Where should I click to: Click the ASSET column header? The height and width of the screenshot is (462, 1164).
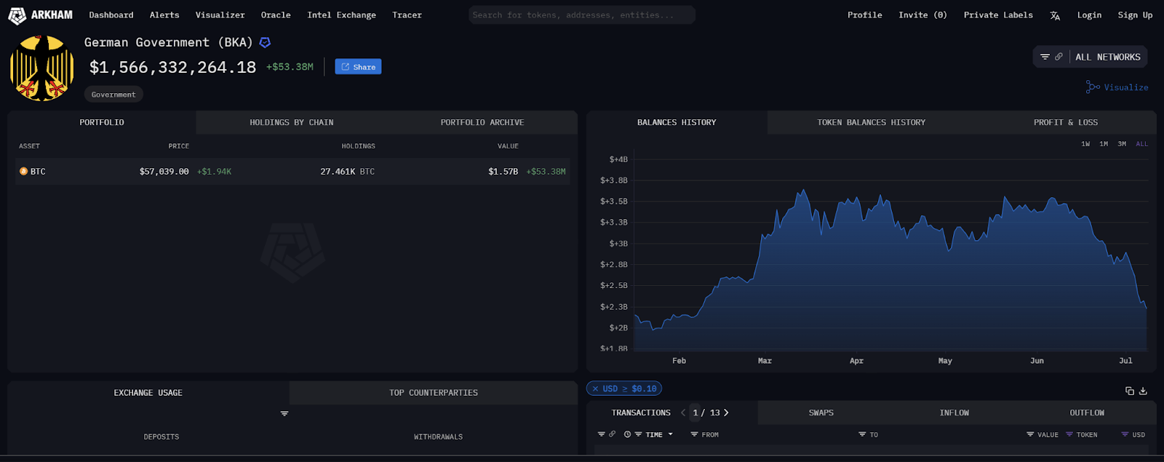pyautogui.click(x=29, y=146)
